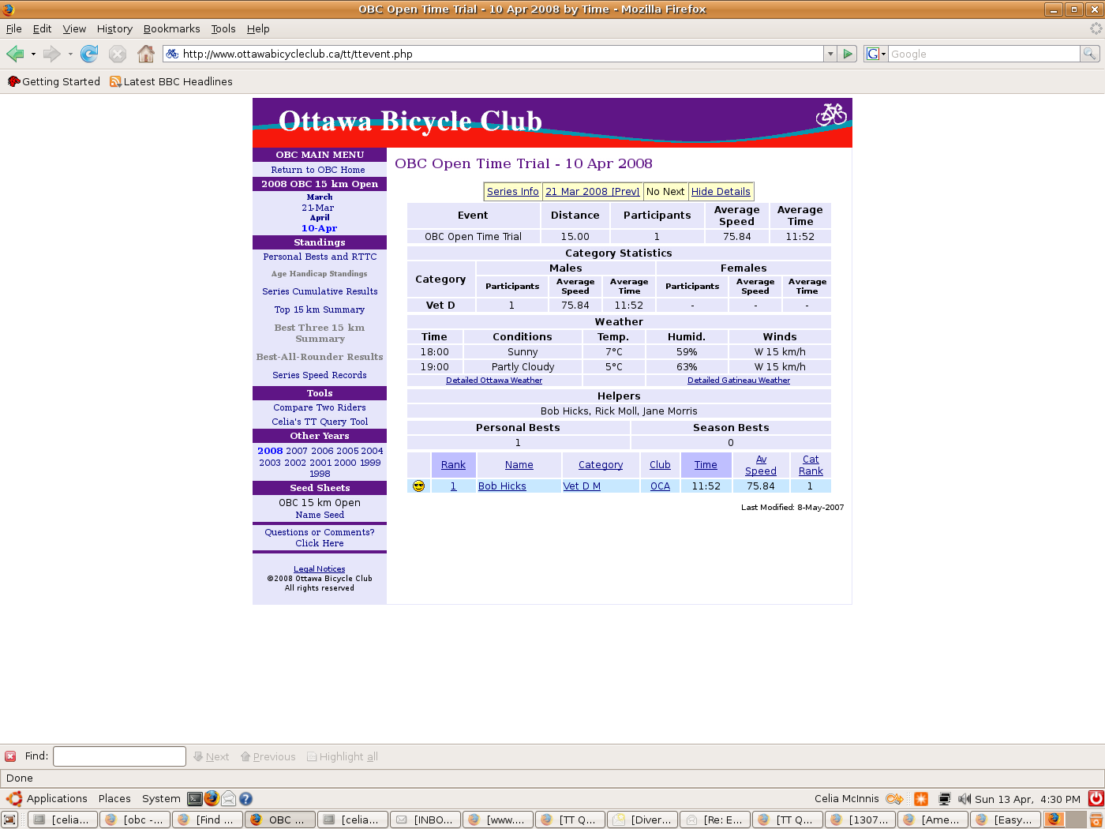Open the History menu
Image resolution: width=1105 pixels, height=829 pixels.
click(114, 28)
